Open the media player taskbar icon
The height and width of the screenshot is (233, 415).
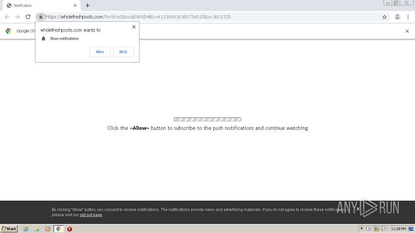tap(48, 229)
